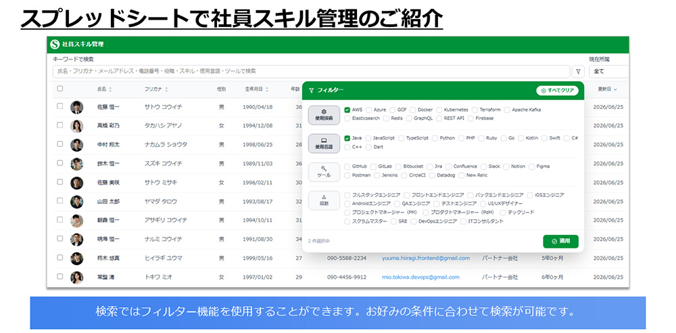The width and height of the screenshot is (676, 333).
Task: Uncheck the Java checkbox
Action: (x=347, y=138)
